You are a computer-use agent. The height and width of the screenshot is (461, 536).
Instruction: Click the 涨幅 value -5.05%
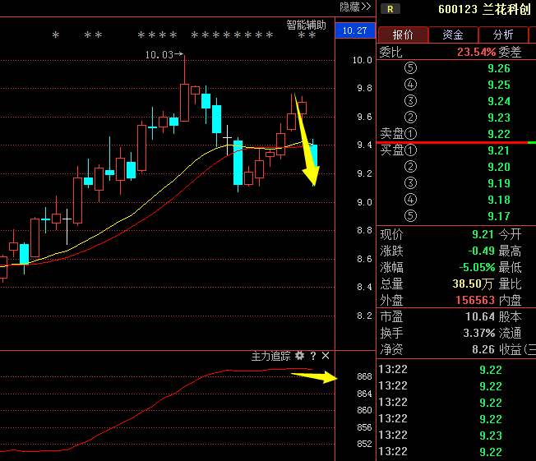coord(477,267)
